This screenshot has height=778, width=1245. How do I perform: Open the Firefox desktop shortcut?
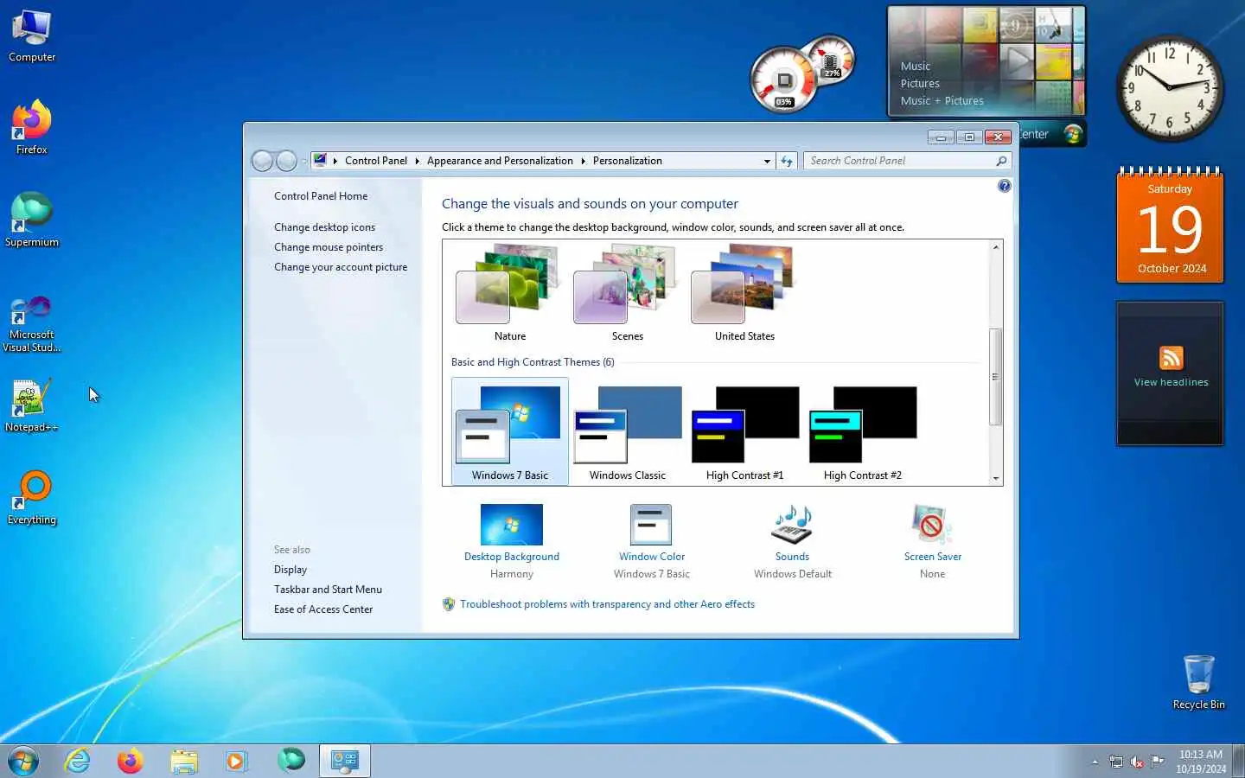click(x=32, y=128)
